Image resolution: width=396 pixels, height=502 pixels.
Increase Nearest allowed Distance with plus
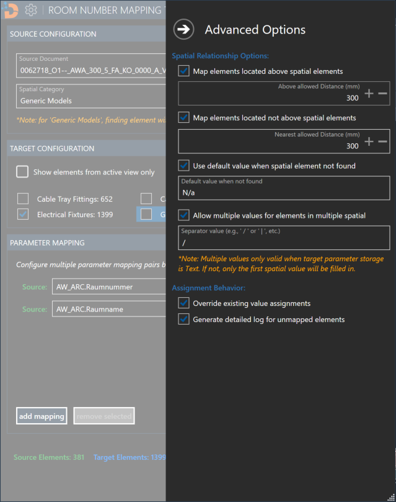point(369,141)
